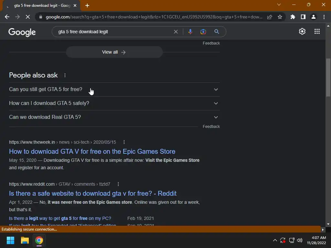Image resolution: width=331 pixels, height=248 pixels.
Task: Open Google apps grid
Action: (x=317, y=31)
